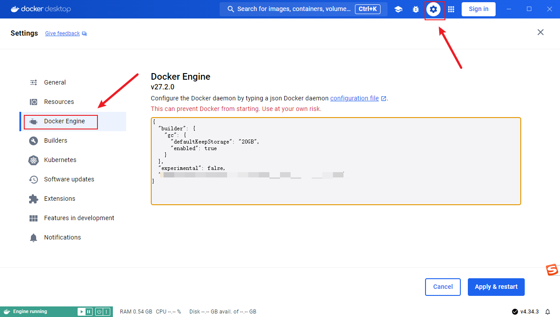Screen dimensions: 560x317
Task: Click the version checkmark status icon
Action: [x=515, y=312]
